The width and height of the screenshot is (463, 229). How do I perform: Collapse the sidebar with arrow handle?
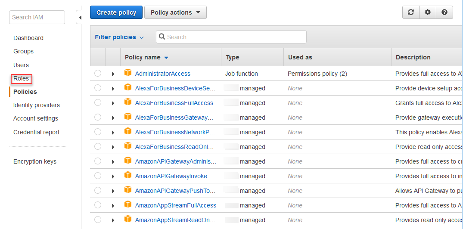click(80, 18)
